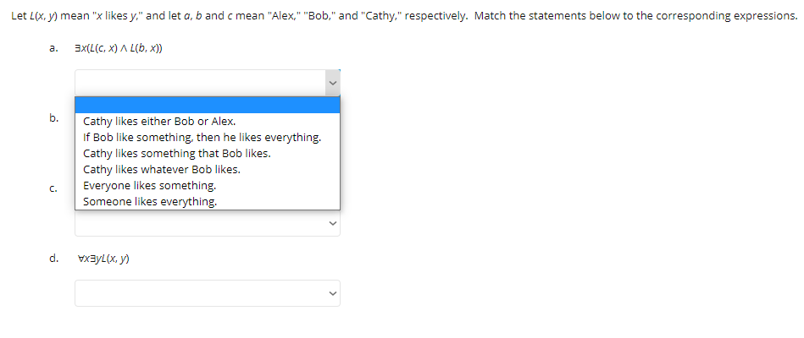Open the answer dropdown for question c
Screen dimensions: 804x338
click(208, 223)
